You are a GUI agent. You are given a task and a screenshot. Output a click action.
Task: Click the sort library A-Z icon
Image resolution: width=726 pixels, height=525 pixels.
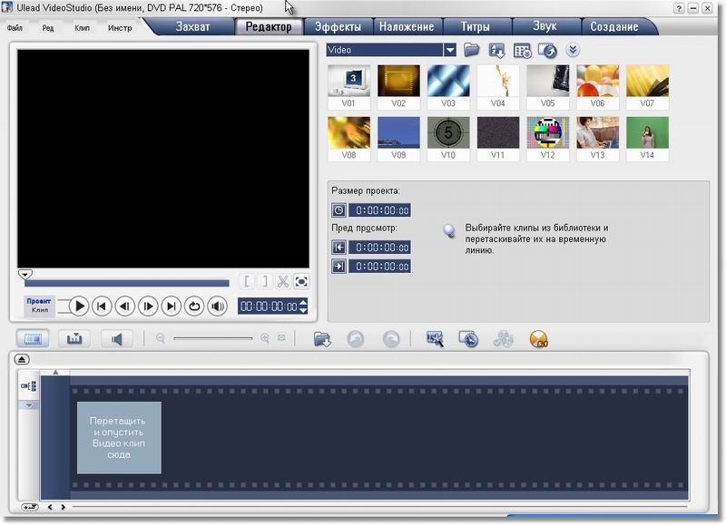pos(497,50)
